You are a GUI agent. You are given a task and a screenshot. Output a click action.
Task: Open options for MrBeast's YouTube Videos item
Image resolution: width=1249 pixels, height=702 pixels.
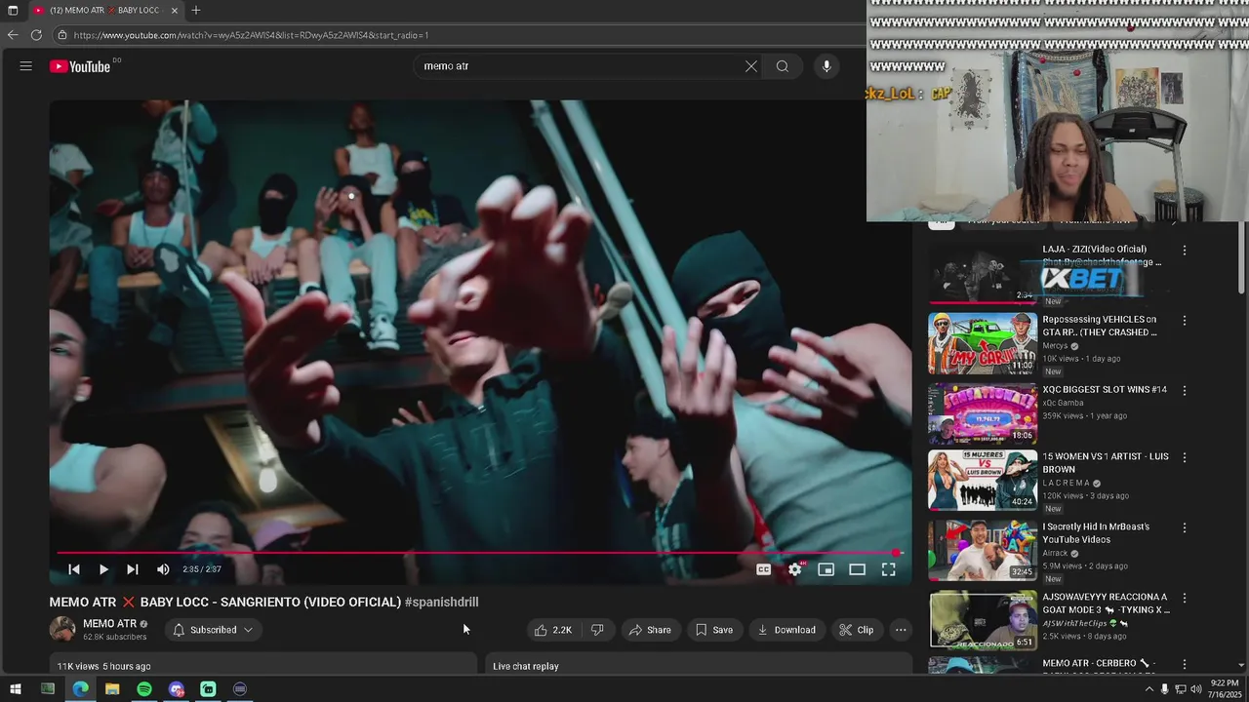tap(1185, 527)
